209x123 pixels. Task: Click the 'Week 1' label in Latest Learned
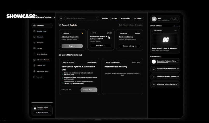(x=176, y=31)
